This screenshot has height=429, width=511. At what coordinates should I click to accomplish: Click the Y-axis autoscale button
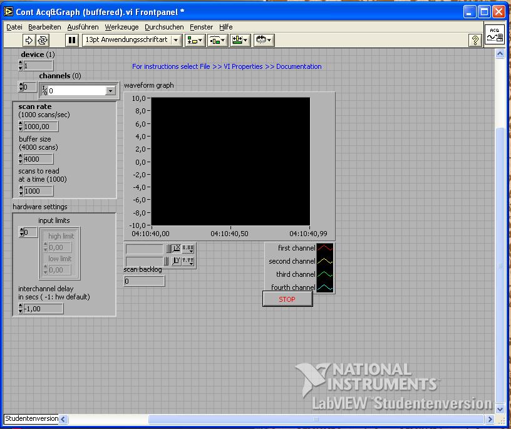(176, 261)
